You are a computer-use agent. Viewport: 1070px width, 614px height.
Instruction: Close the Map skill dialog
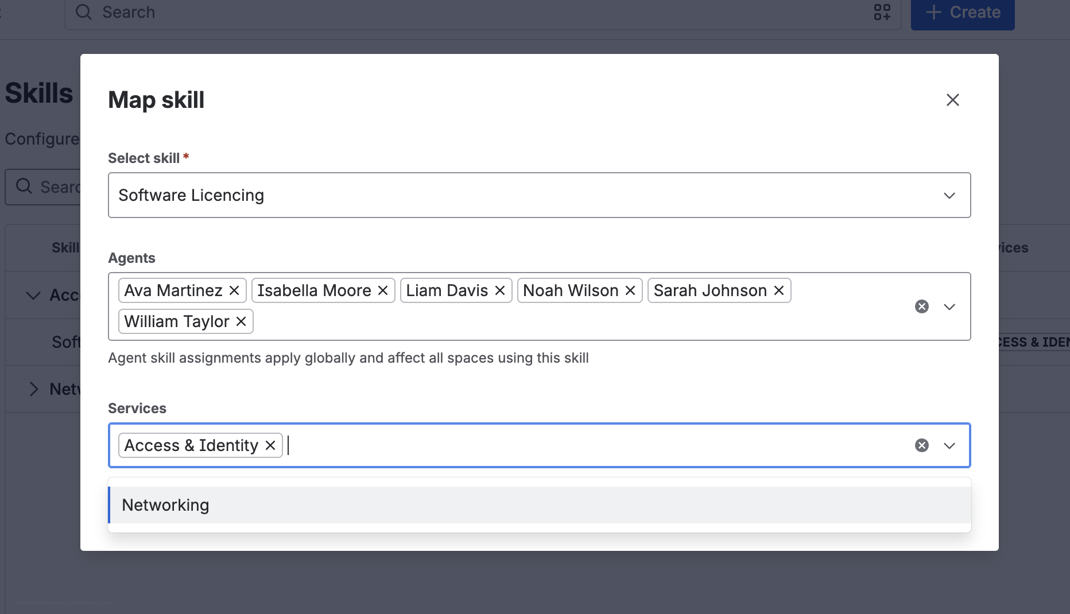[x=953, y=100]
